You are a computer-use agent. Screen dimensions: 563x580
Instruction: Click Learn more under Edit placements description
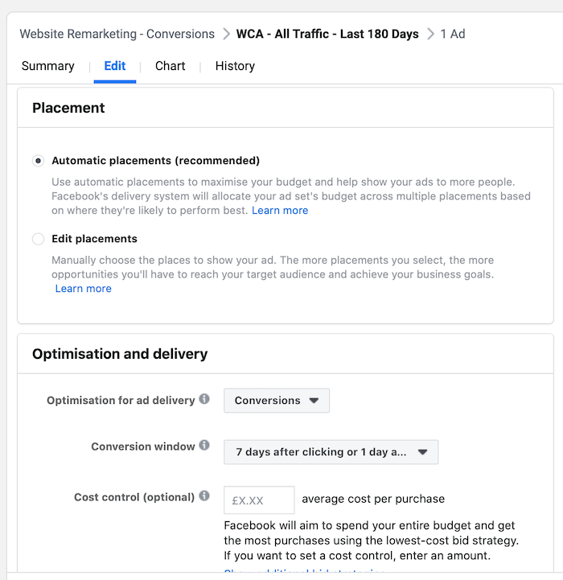point(84,289)
